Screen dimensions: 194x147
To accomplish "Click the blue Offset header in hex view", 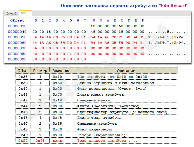I will click(x=17, y=20).
